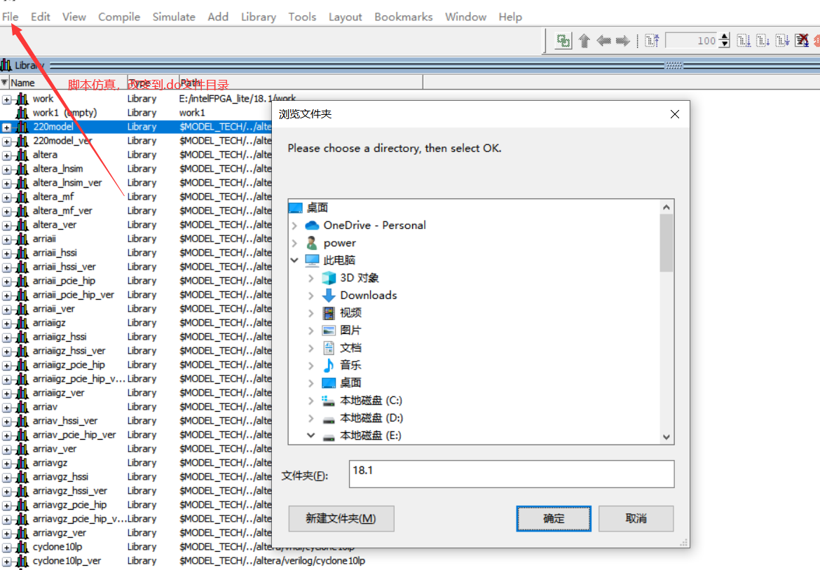Expand the 本地磁盘 (C:) drive chevron
820x570 pixels.
click(310, 401)
